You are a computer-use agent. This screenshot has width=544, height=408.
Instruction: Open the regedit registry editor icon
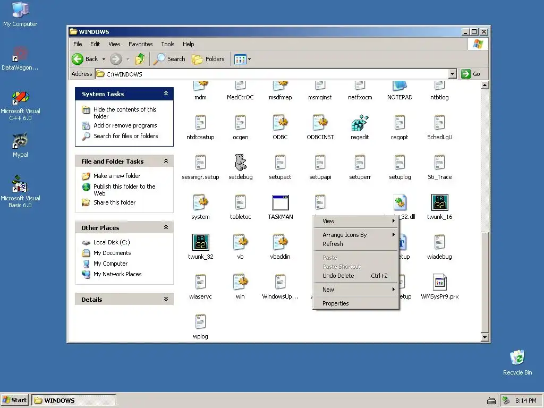click(x=360, y=123)
